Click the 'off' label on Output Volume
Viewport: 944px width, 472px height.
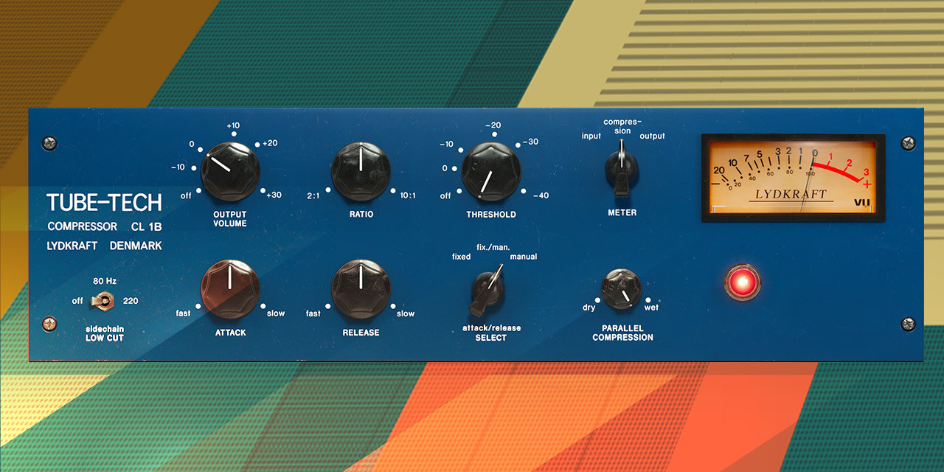click(186, 195)
